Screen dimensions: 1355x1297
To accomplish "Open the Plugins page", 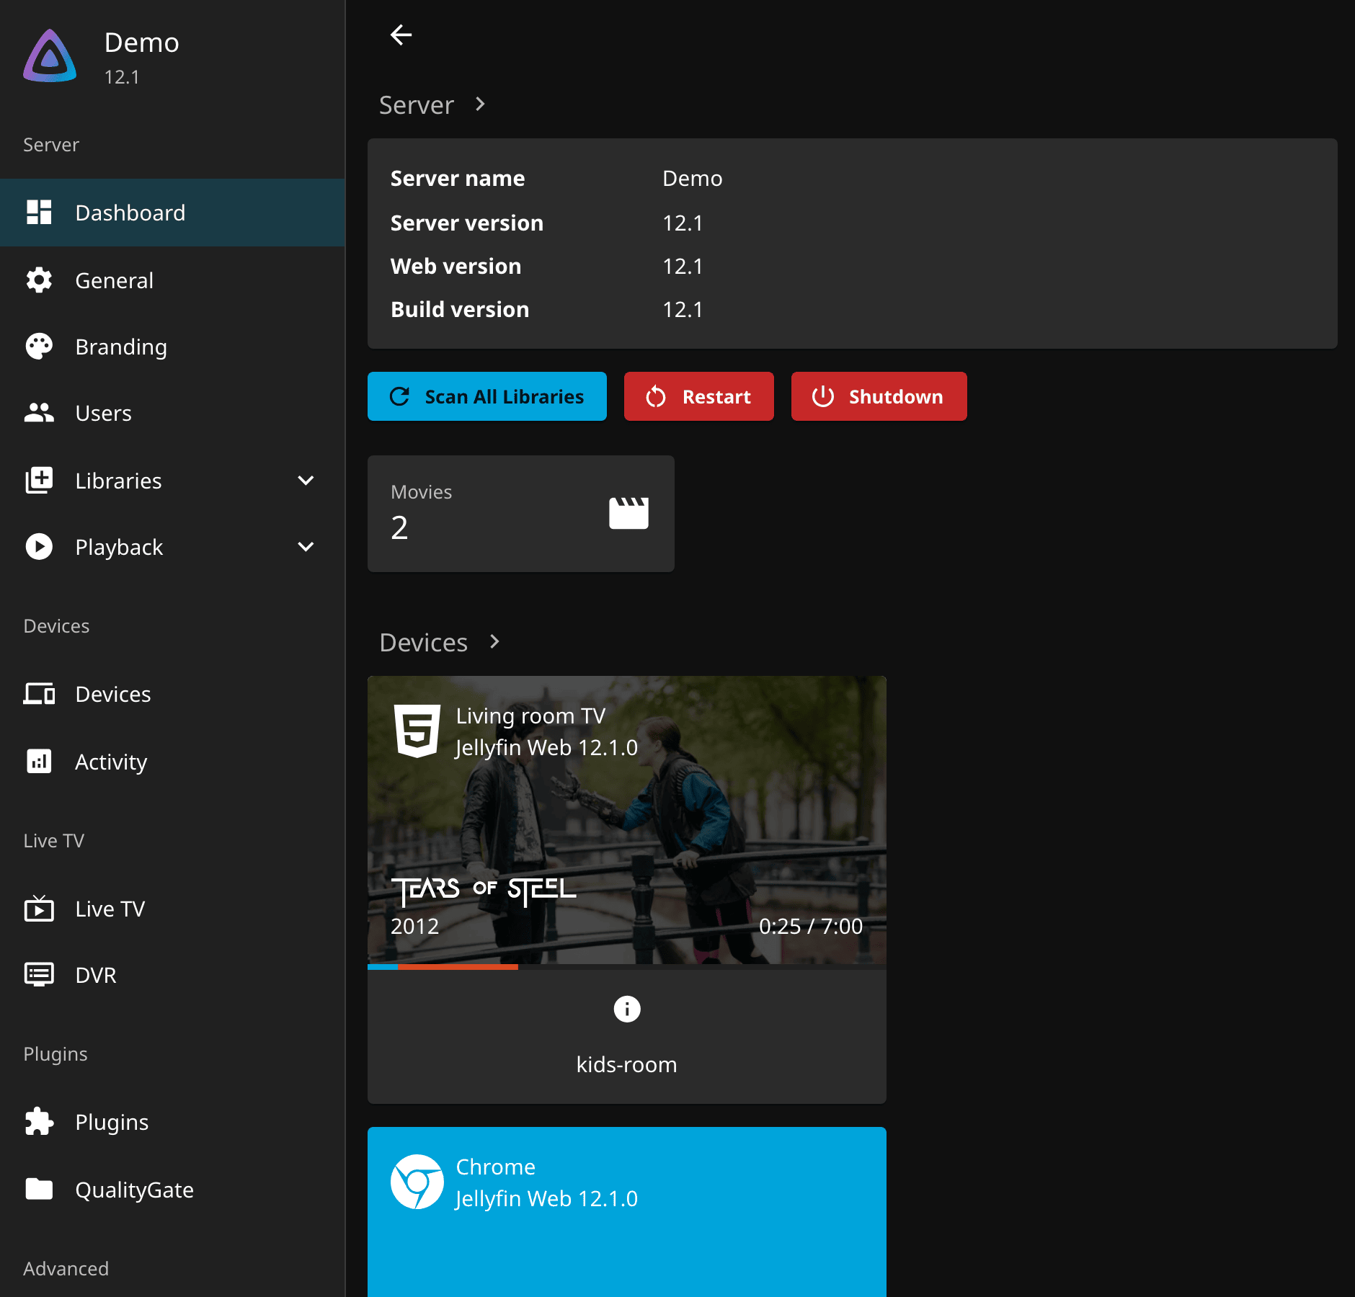I will click(x=172, y=1122).
